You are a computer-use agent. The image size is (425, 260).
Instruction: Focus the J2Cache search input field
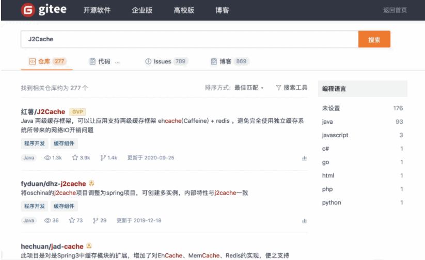coord(190,39)
